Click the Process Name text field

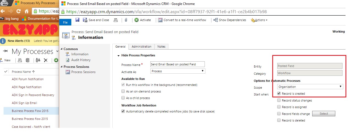point(178,64)
